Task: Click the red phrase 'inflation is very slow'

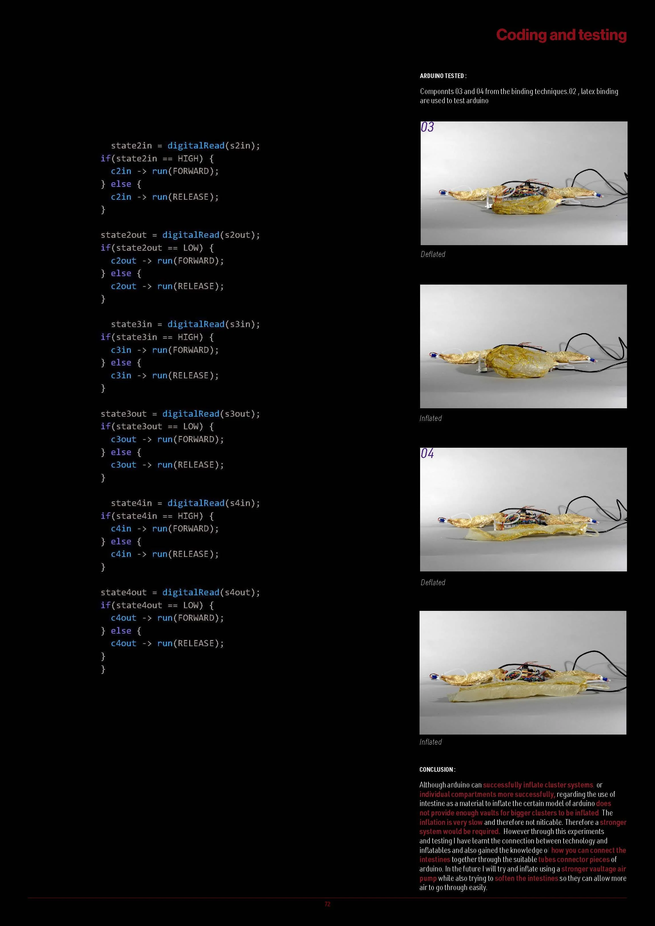Action: pyautogui.click(x=451, y=822)
